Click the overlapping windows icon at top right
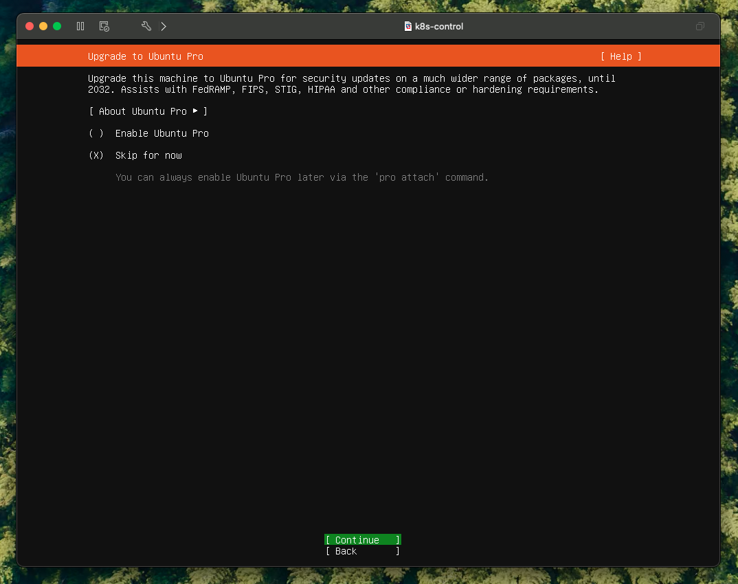This screenshot has height=584, width=738. coord(700,27)
